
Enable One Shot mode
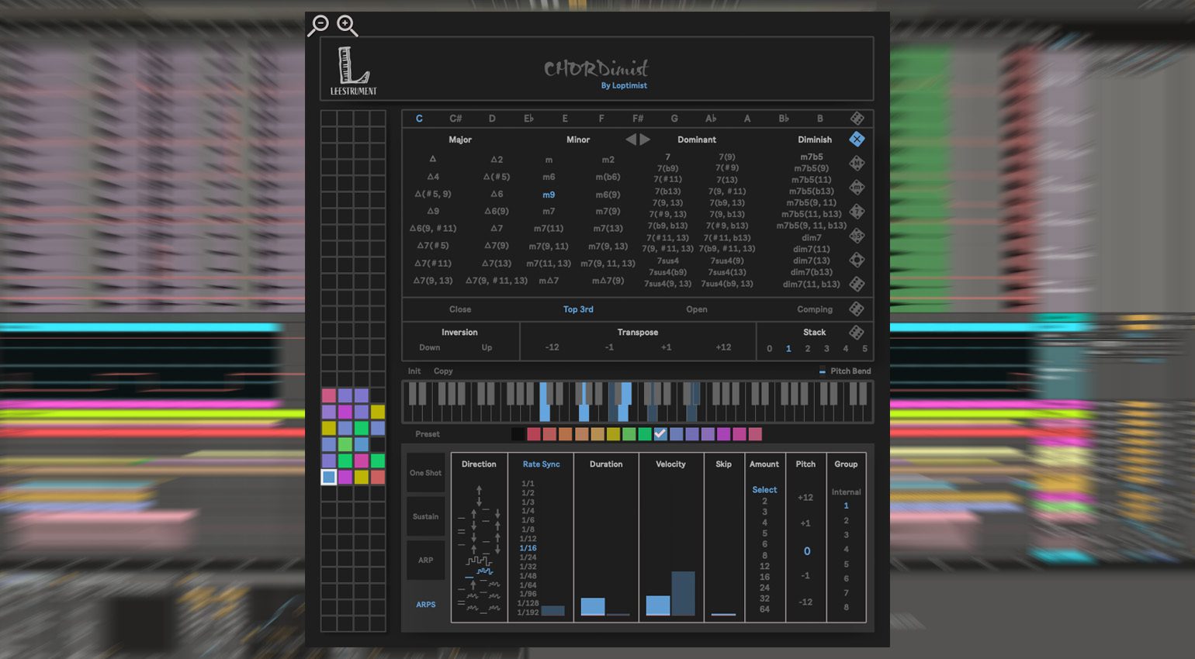tap(426, 473)
